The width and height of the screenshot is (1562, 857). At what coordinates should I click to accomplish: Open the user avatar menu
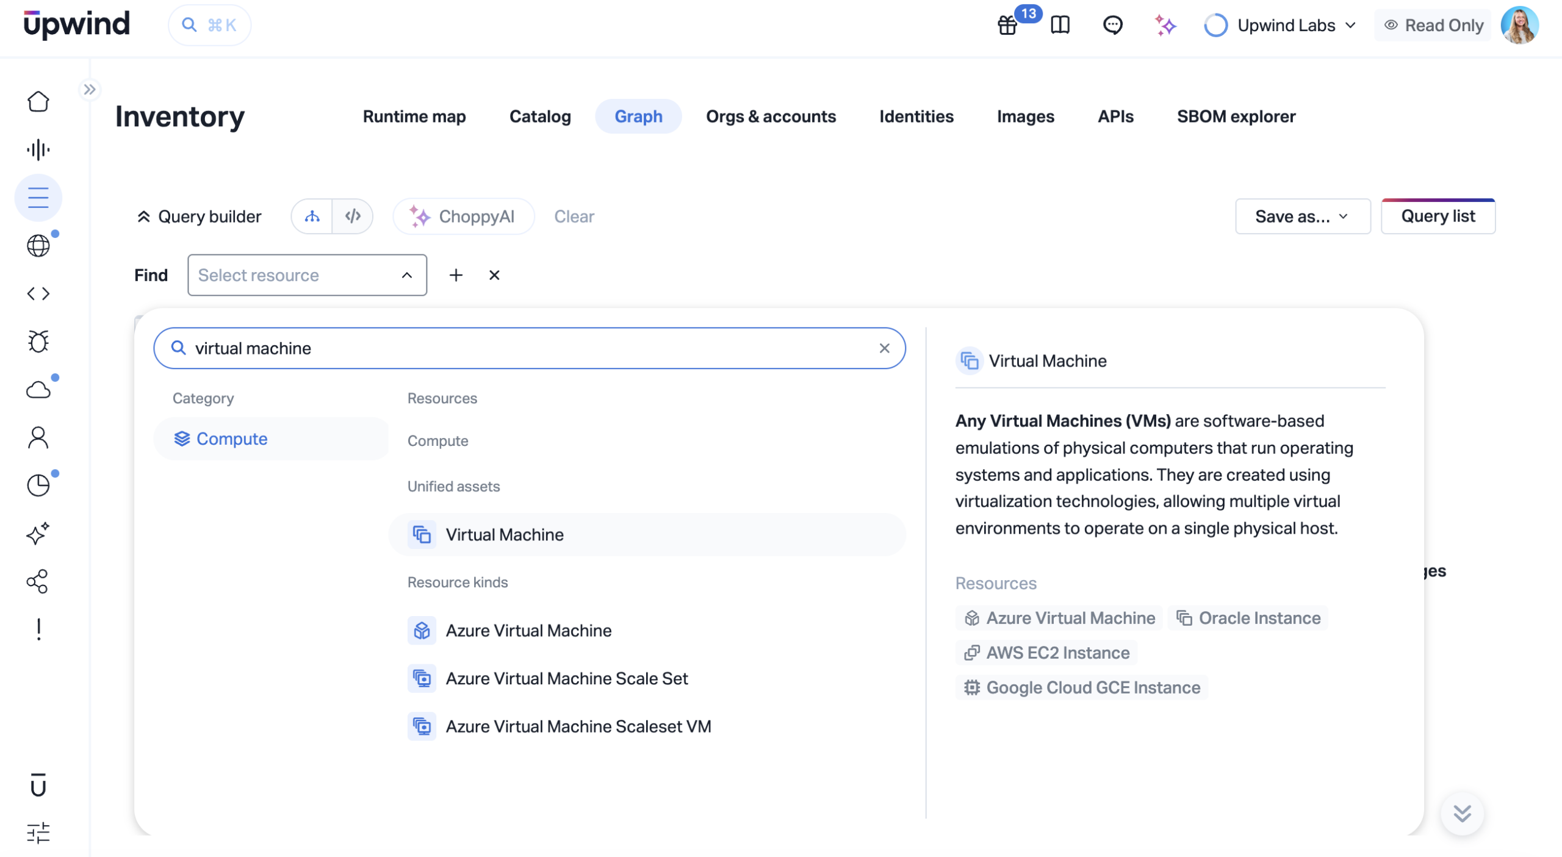1519,25
